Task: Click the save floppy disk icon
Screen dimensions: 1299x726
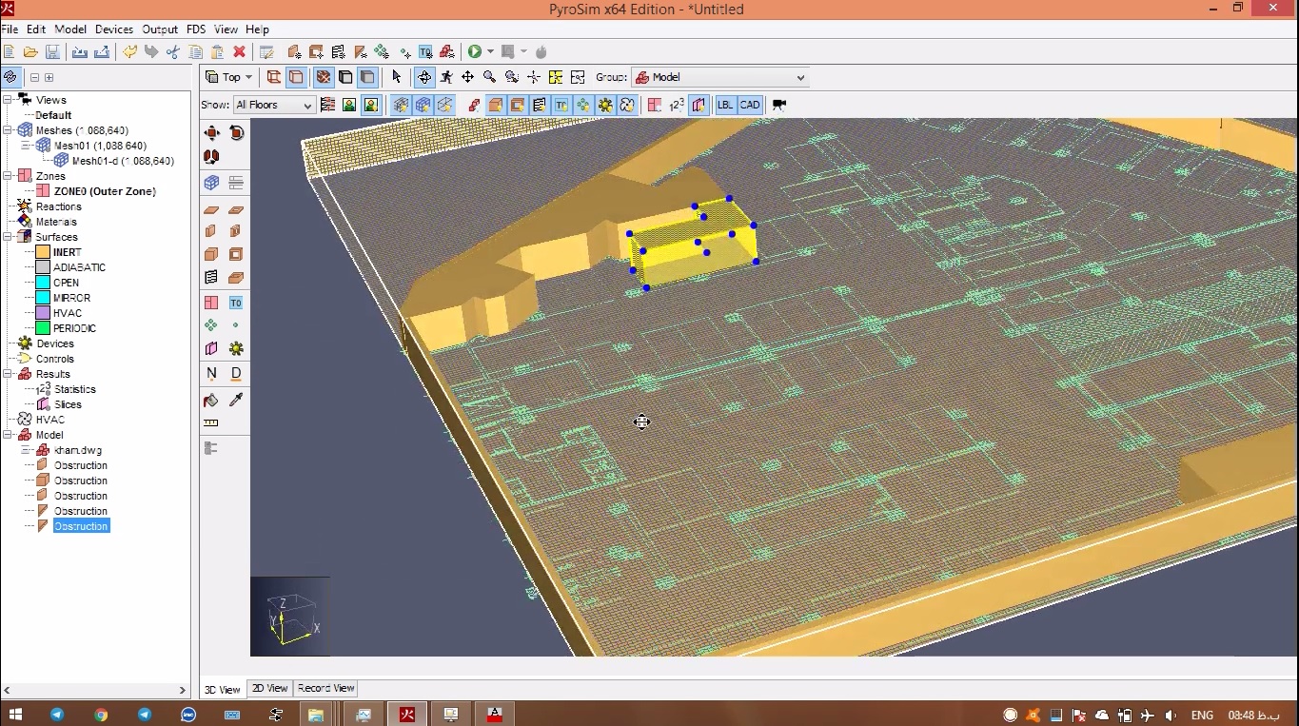Action: click(53, 51)
